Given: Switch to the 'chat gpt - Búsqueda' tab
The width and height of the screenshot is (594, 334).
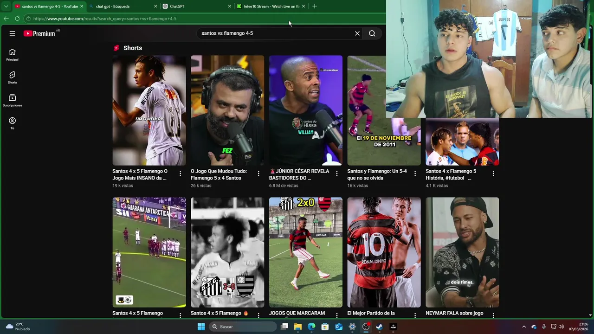Looking at the screenshot, I should click(123, 6).
